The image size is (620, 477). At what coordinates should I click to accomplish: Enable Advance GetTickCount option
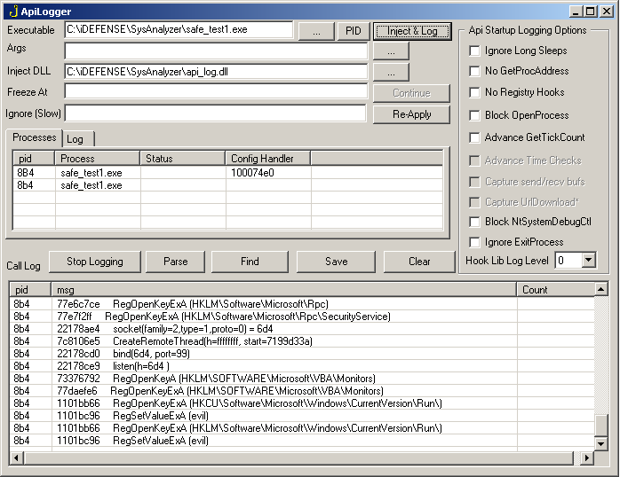tap(474, 137)
